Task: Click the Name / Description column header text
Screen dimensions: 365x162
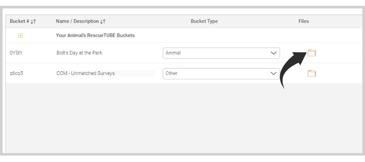Action: coord(77,21)
